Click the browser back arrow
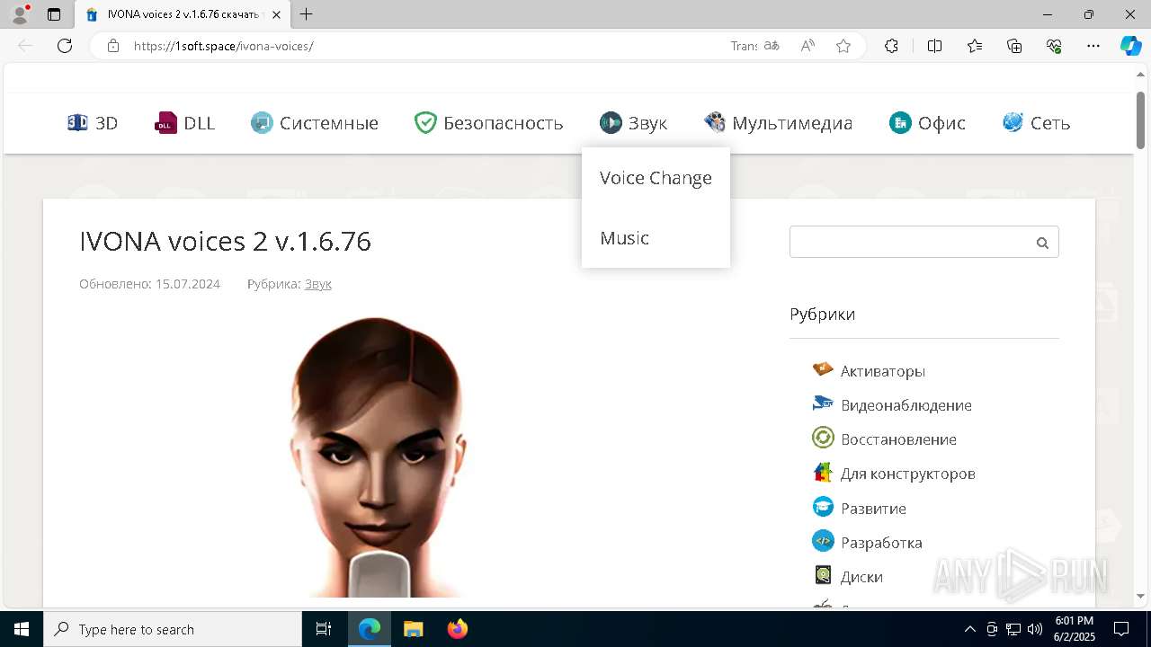 [x=25, y=46]
